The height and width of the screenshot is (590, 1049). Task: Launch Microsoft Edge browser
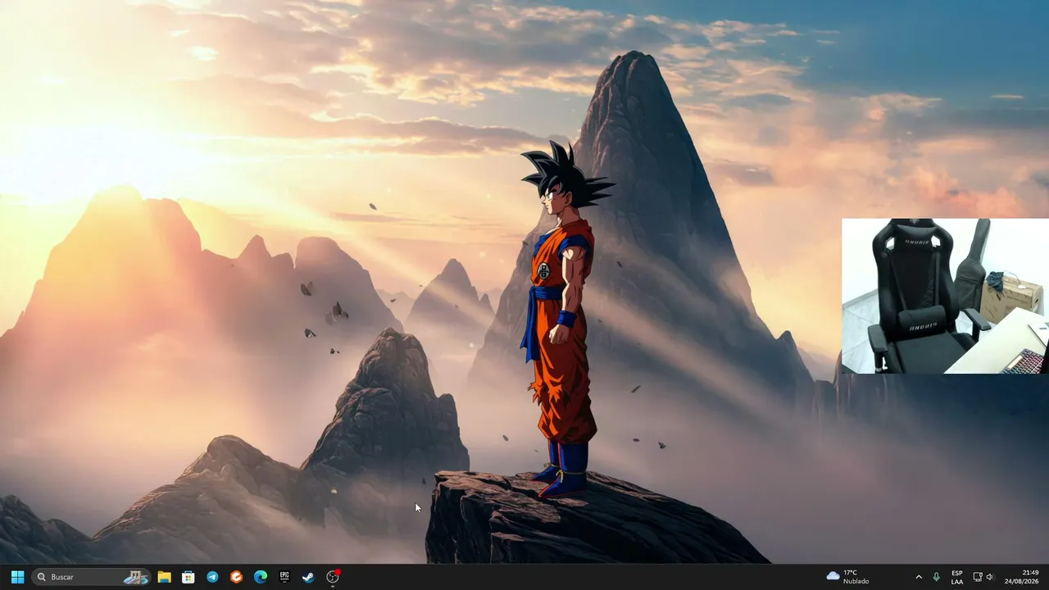tap(261, 577)
